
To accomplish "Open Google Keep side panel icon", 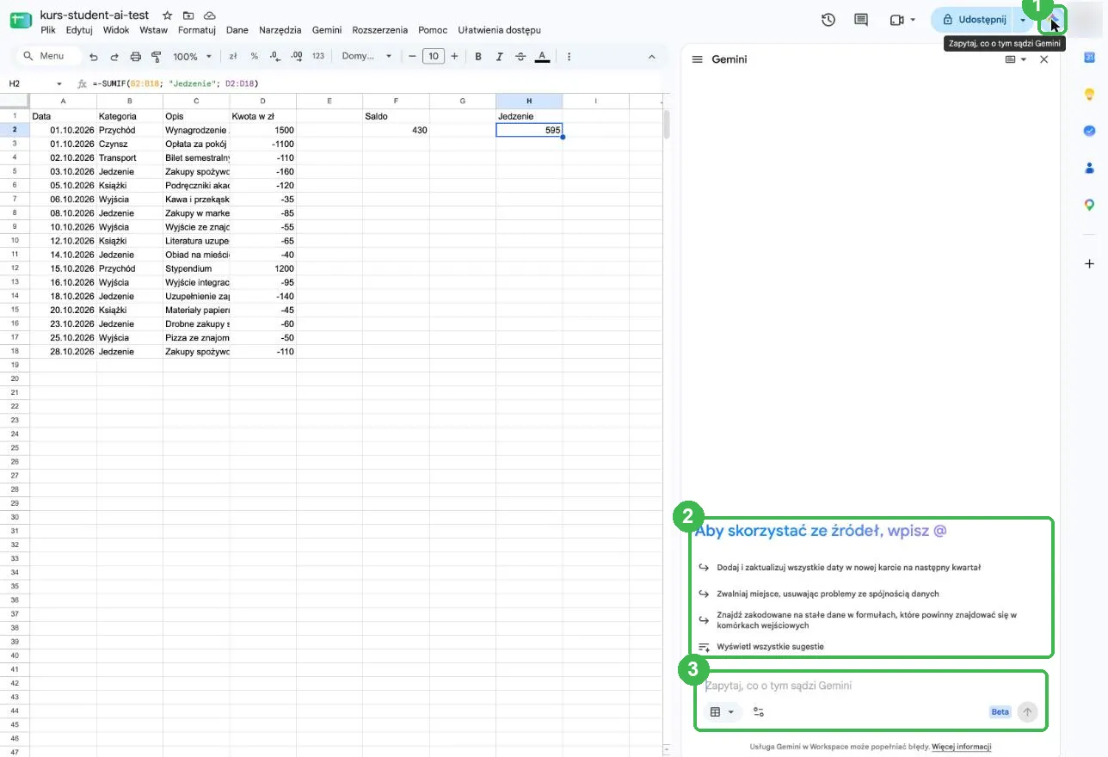I will (1089, 94).
